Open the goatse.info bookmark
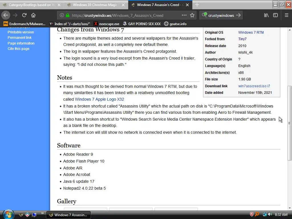This screenshot has height=219, width=292. point(175,24)
